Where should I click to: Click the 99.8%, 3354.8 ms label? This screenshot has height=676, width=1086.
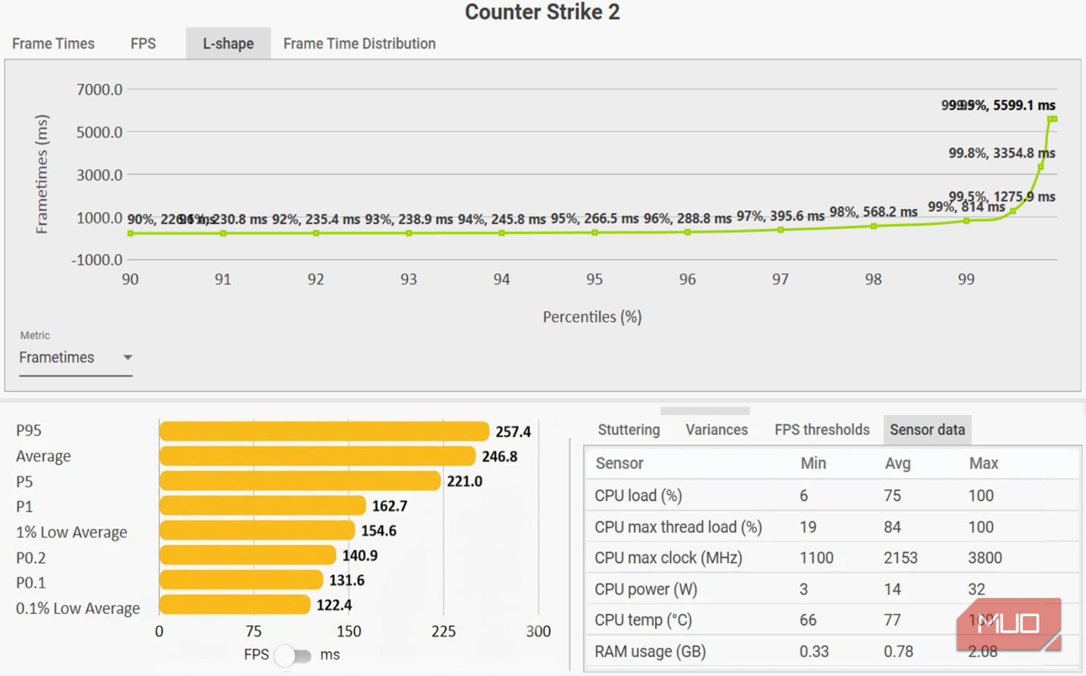point(1002,153)
